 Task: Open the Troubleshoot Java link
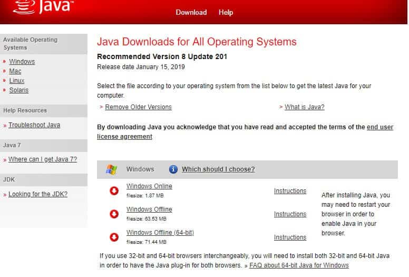34,125
